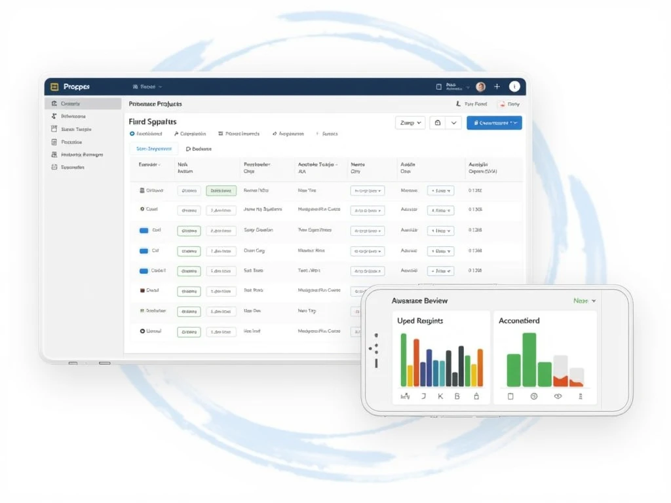
Task: Click the chart icon under Uped Rargints
Action: coord(405,396)
